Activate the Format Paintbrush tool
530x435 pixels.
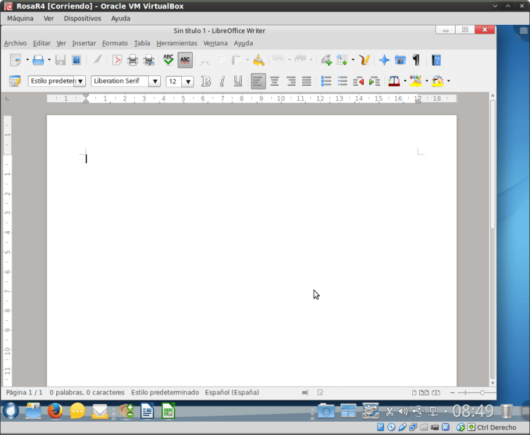pyautogui.click(x=259, y=60)
